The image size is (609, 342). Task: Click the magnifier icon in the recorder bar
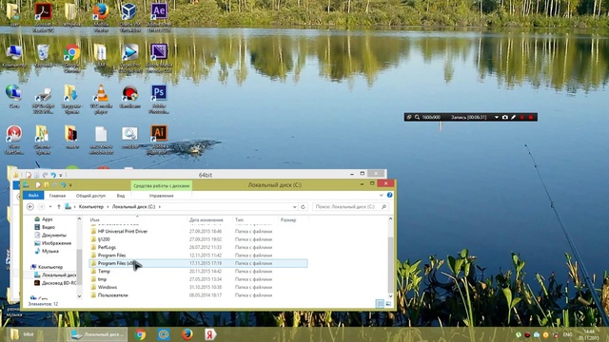(417, 117)
